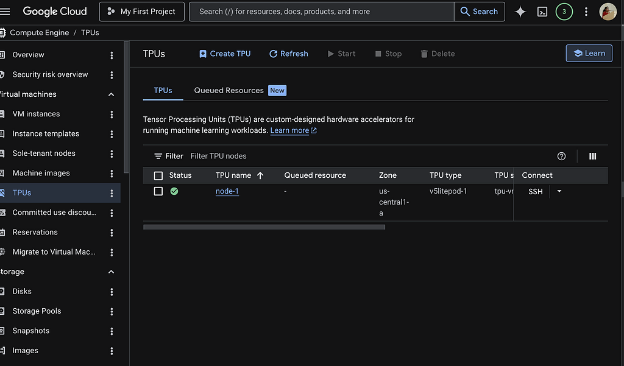624x366 pixels.
Task: Click the Search button
Action: [x=479, y=12]
